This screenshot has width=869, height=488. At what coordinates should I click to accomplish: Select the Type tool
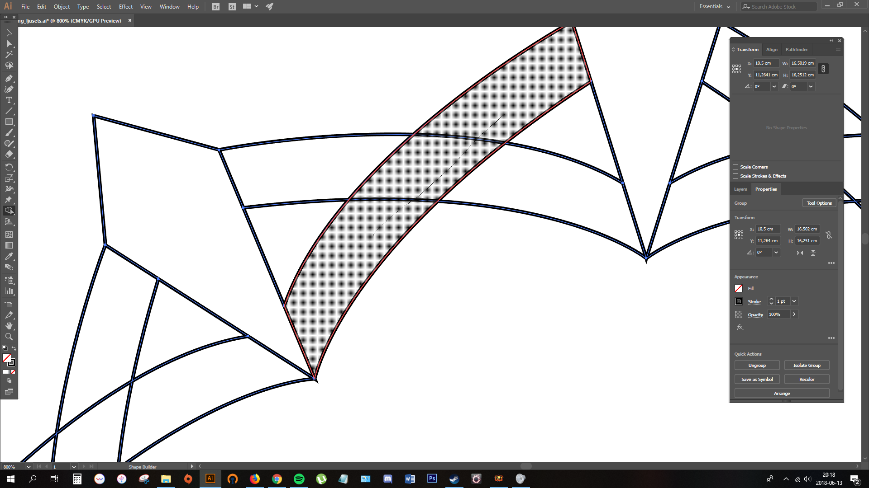tap(9, 100)
